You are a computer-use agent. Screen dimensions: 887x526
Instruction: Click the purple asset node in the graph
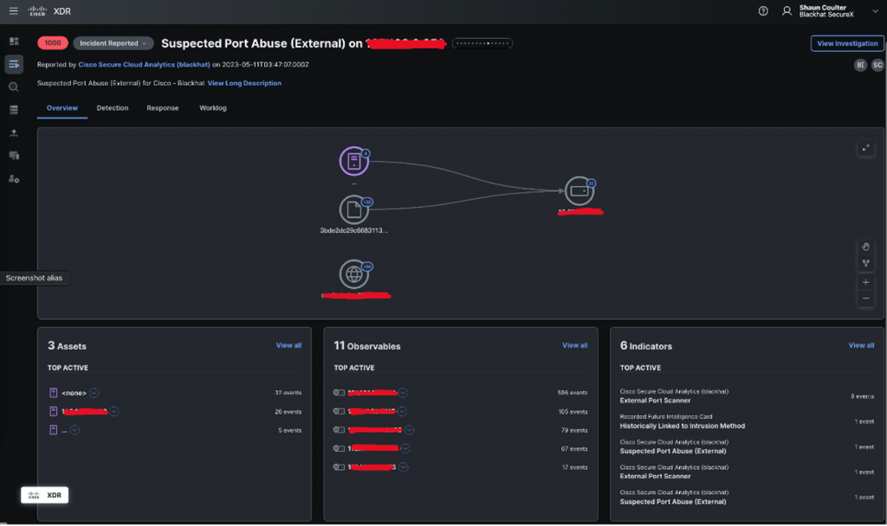click(353, 161)
